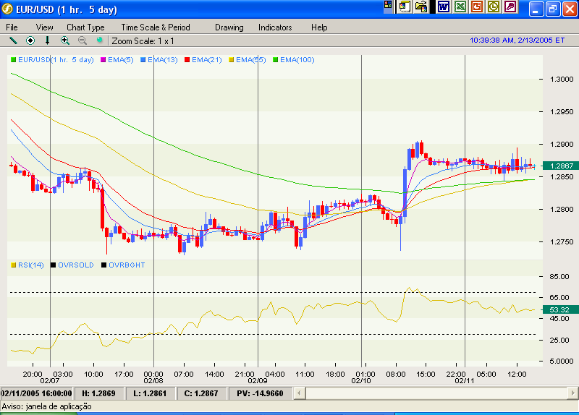This screenshot has width=579, height=415.
Task: Launch Word from the Office shortcut bar
Action: click(443, 7)
